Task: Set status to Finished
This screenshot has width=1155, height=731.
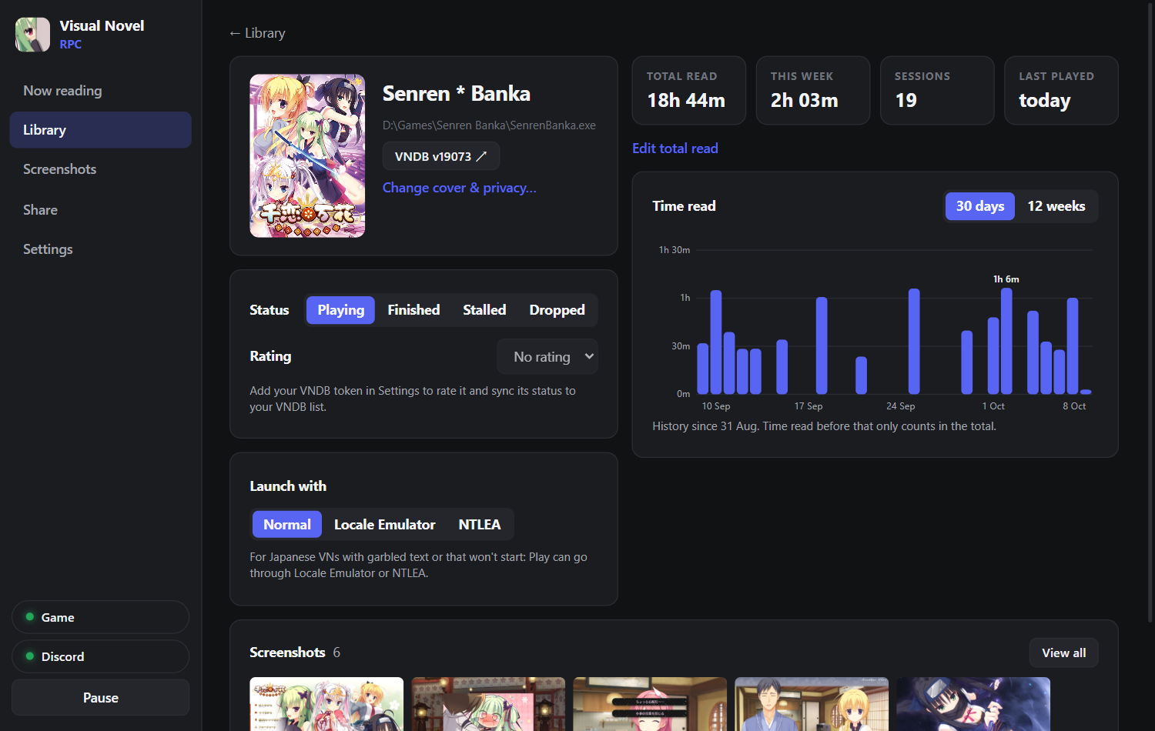Action: tap(413, 310)
